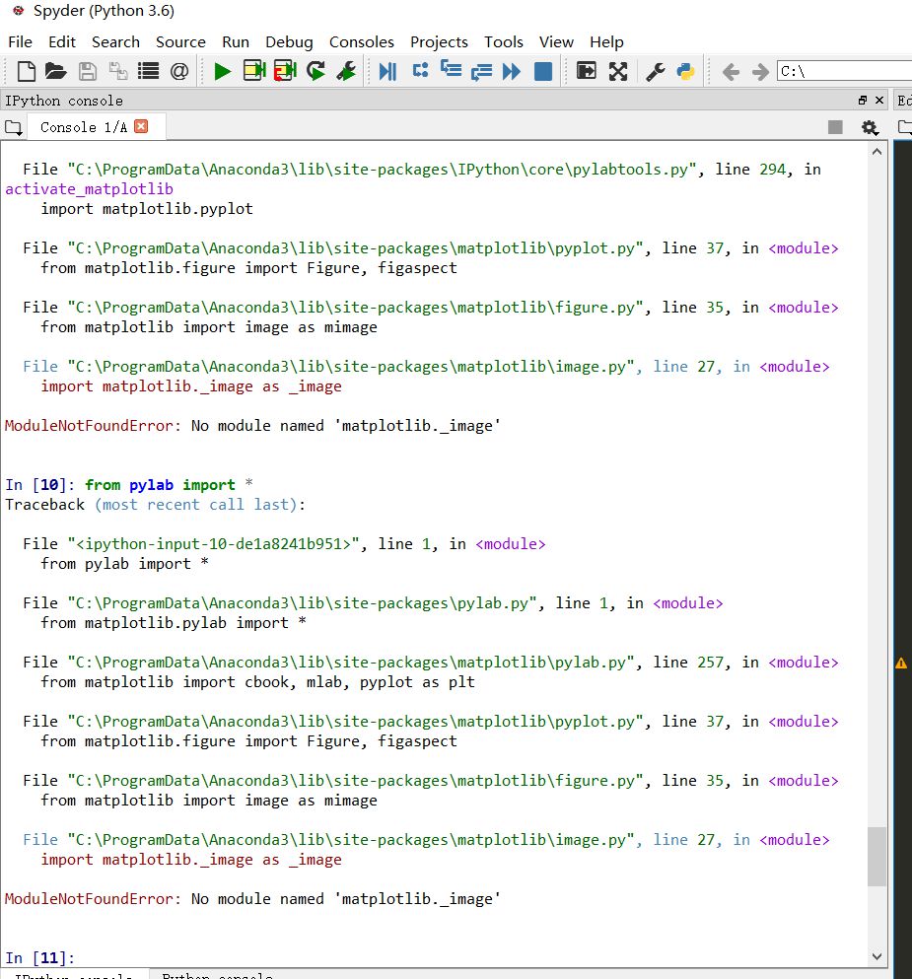This screenshot has width=912, height=979.
Task: Open a file with the folder icon
Action: [55, 71]
